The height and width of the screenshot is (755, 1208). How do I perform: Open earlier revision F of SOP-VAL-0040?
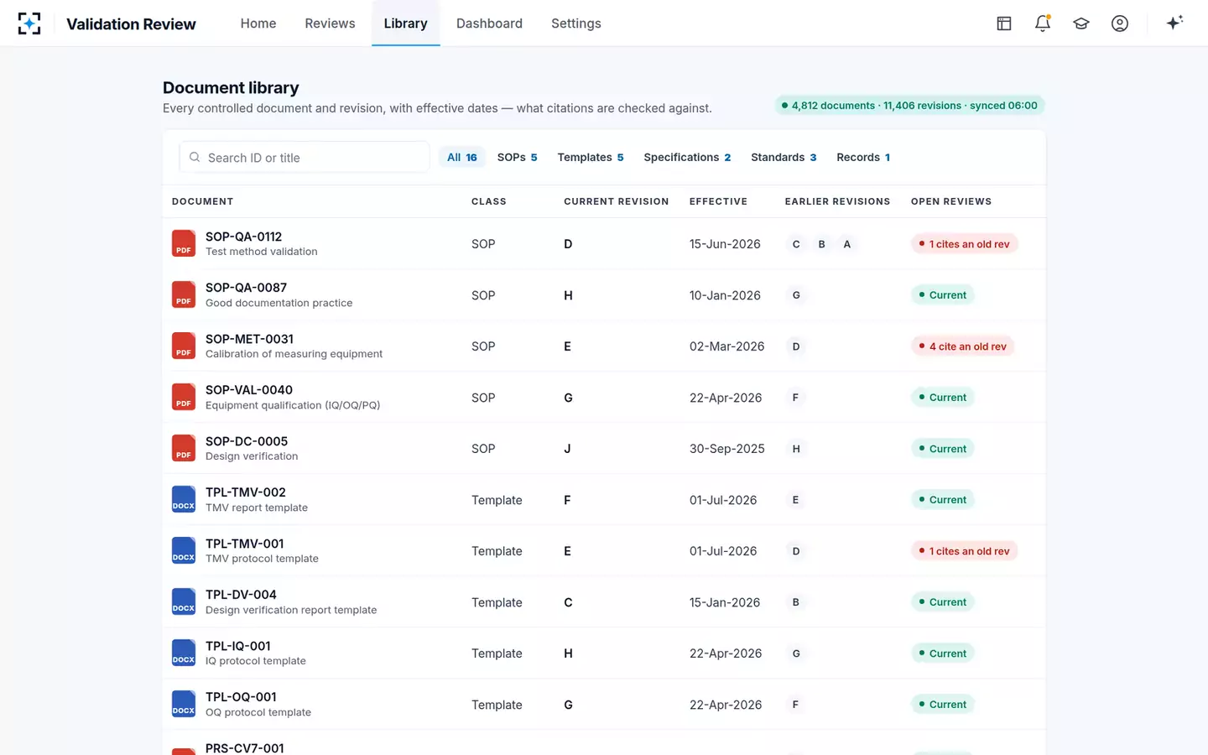pyautogui.click(x=796, y=398)
